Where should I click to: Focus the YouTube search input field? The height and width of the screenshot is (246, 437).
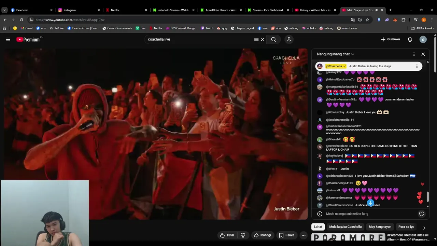coord(200,39)
